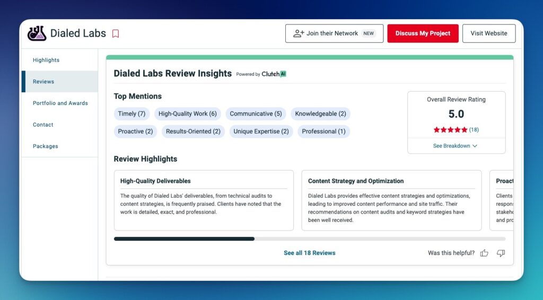The width and height of the screenshot is (543, 300).
Task: Select the Communicative (5) tag
Action: pyautogui.click(x=256, y=114)
